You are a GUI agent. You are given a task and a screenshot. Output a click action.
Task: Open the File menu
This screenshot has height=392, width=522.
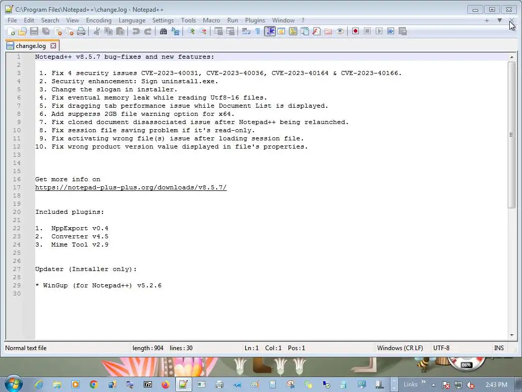[x=12, y=20]
